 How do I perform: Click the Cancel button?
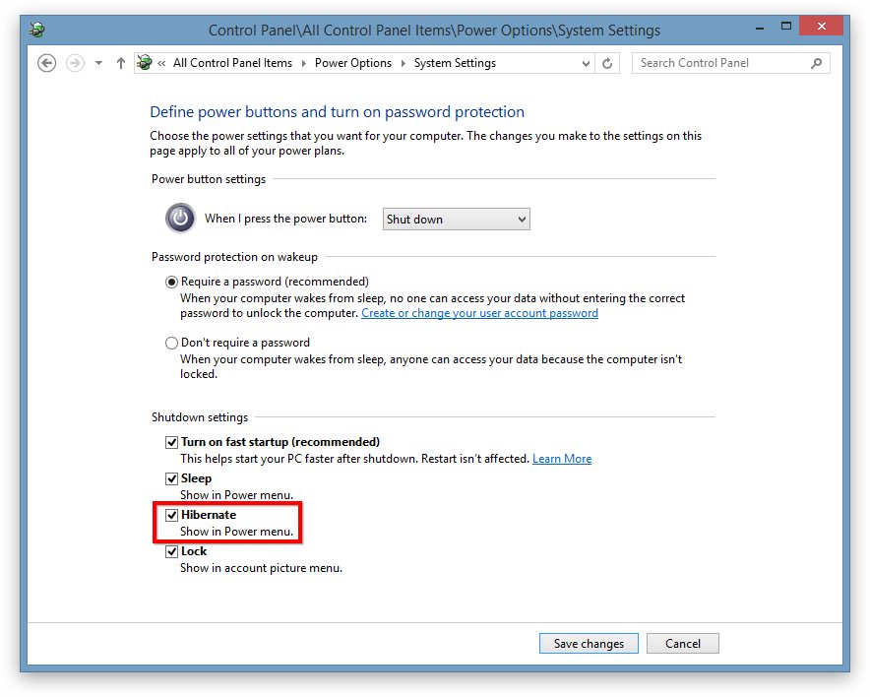point(682,644)
